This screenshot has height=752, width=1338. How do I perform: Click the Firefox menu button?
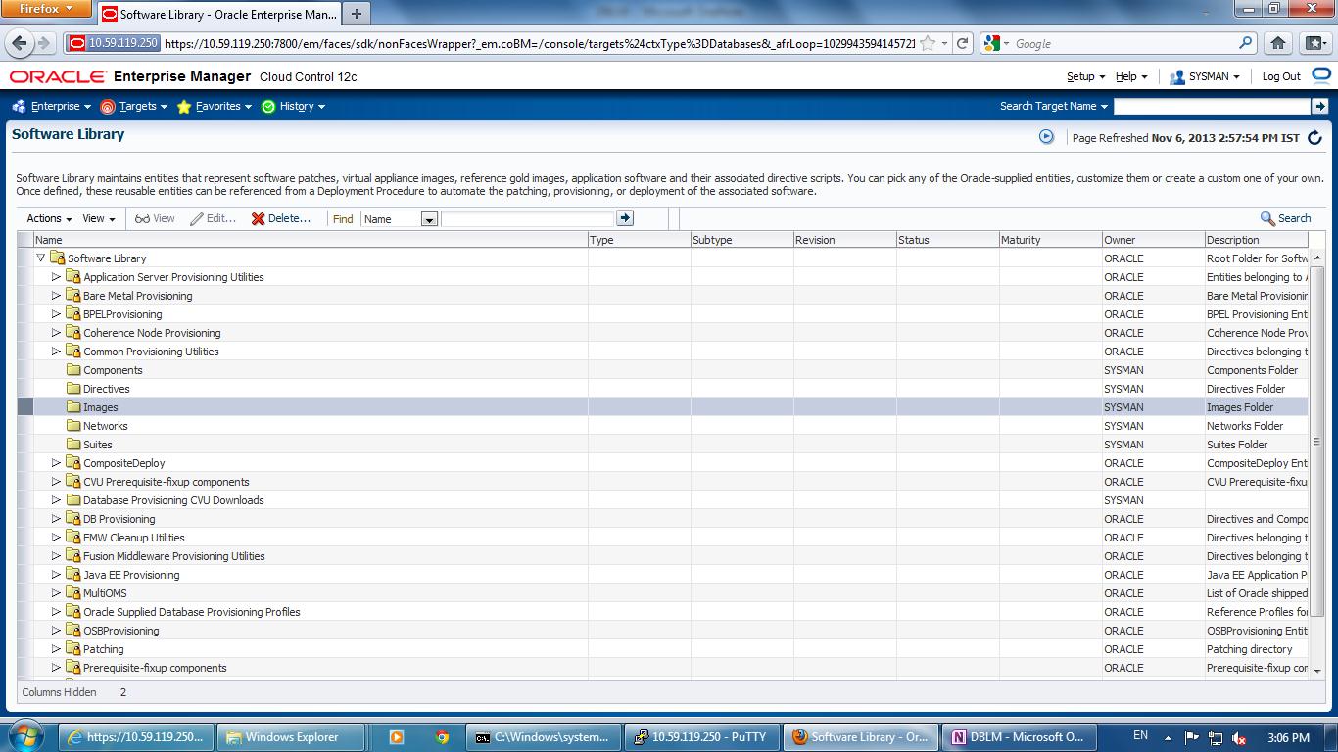click(x=47, y=9)
